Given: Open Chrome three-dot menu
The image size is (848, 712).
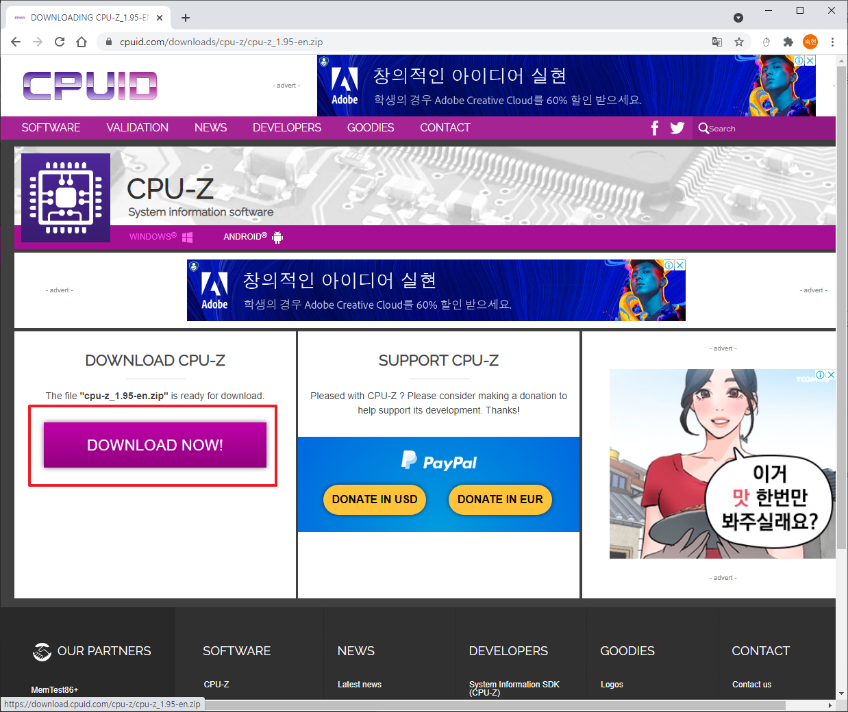Looking at the screenshot, I should click(x=832, y=42).
